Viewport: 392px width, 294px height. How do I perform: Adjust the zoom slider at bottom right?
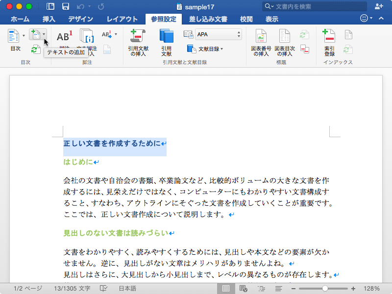[325, 289]
